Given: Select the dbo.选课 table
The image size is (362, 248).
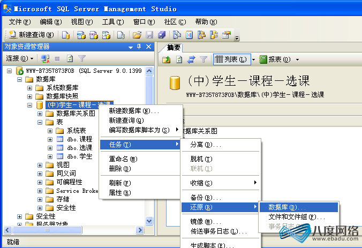Looking at the screenshot, I should [x=80, y=148].
